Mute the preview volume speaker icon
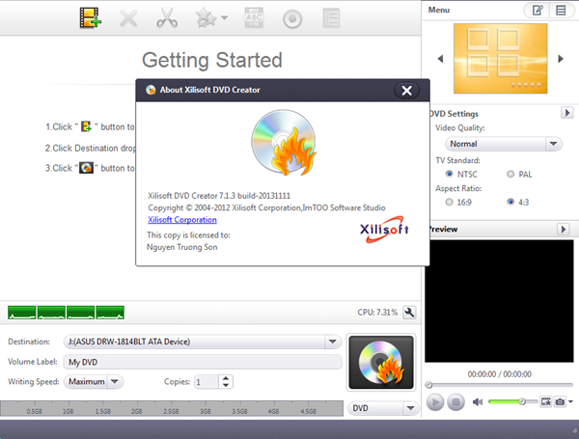The width and height of the screenshot is (579, 439). coord(477,401)
